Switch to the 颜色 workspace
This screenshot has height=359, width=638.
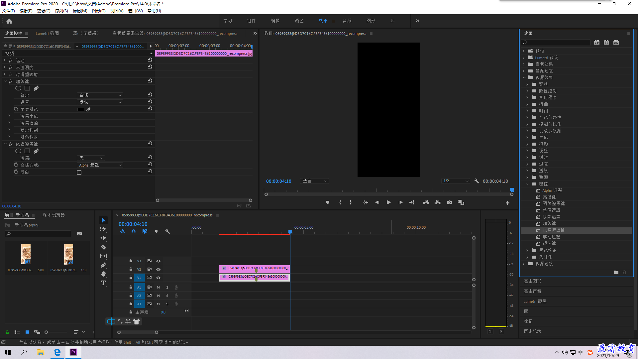[x=299, y=21]
